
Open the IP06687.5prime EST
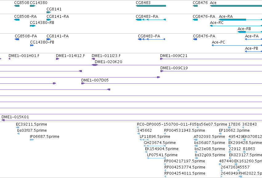[32, 140]
